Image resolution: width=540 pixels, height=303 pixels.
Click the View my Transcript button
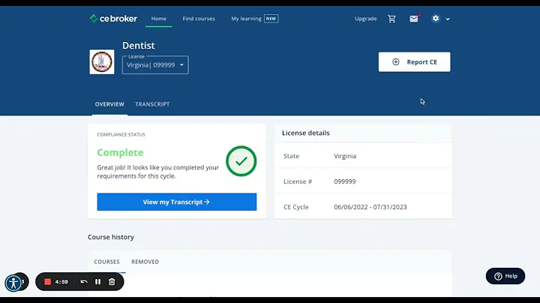(x=177, y=202)
